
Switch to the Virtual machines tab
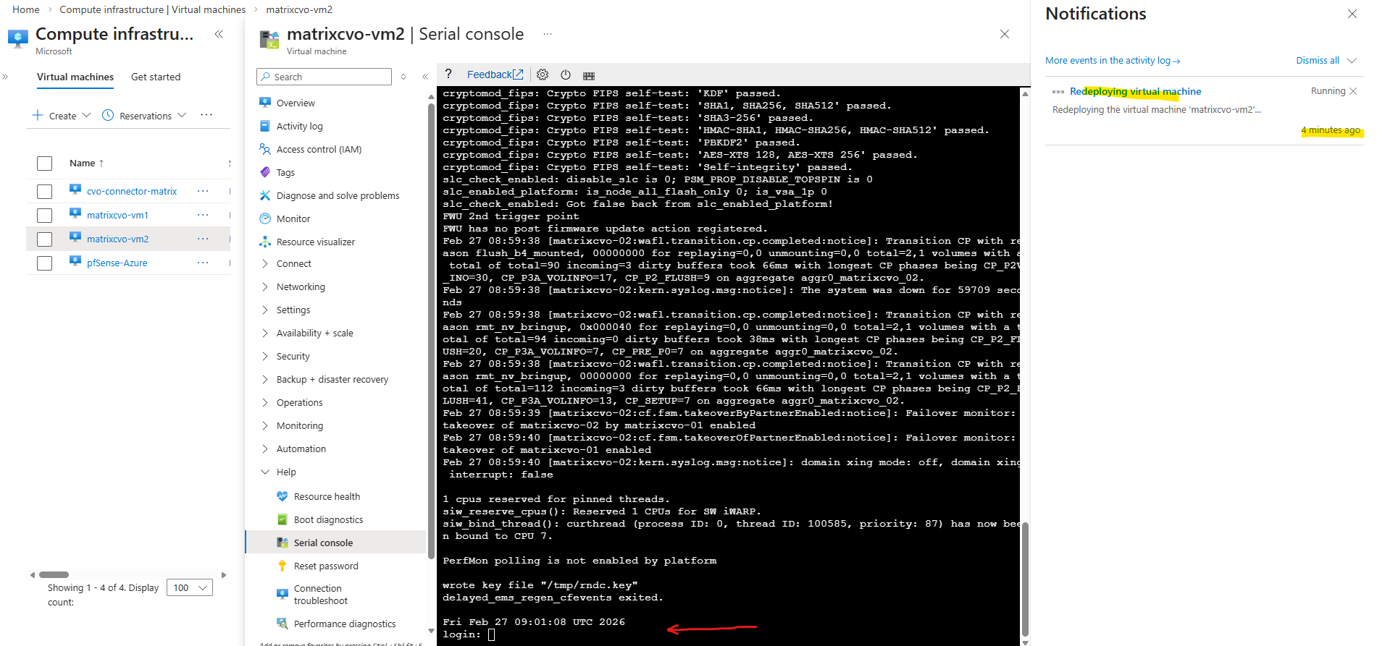(75, 77)
